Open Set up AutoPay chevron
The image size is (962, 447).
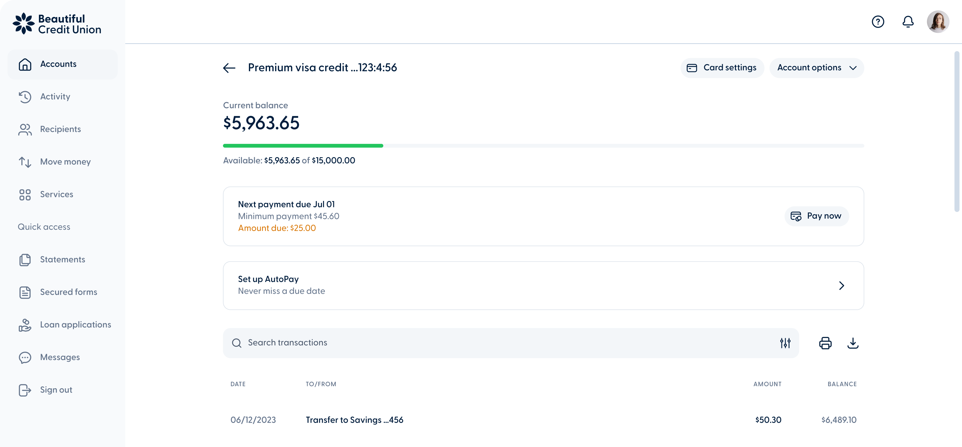(841, 286)
